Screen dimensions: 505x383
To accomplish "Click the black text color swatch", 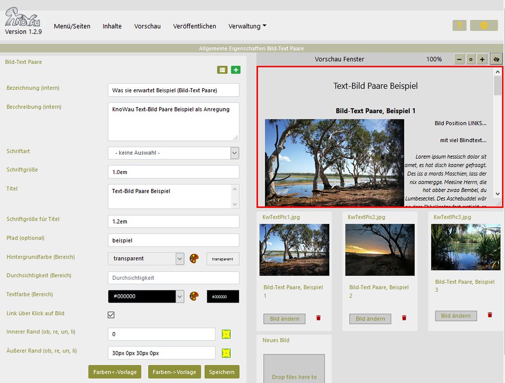I will coord(222,297).
